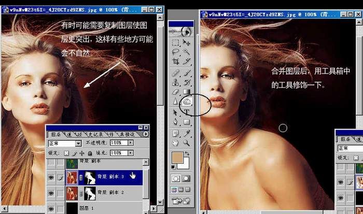This screenshot has width=363, height=214.
Task: Click fill 100% input field
Action: [x=119, y=153]
